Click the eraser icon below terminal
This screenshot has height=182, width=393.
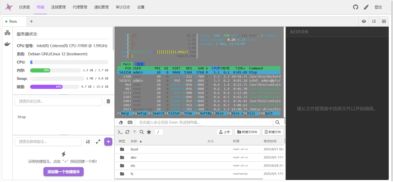121,122
